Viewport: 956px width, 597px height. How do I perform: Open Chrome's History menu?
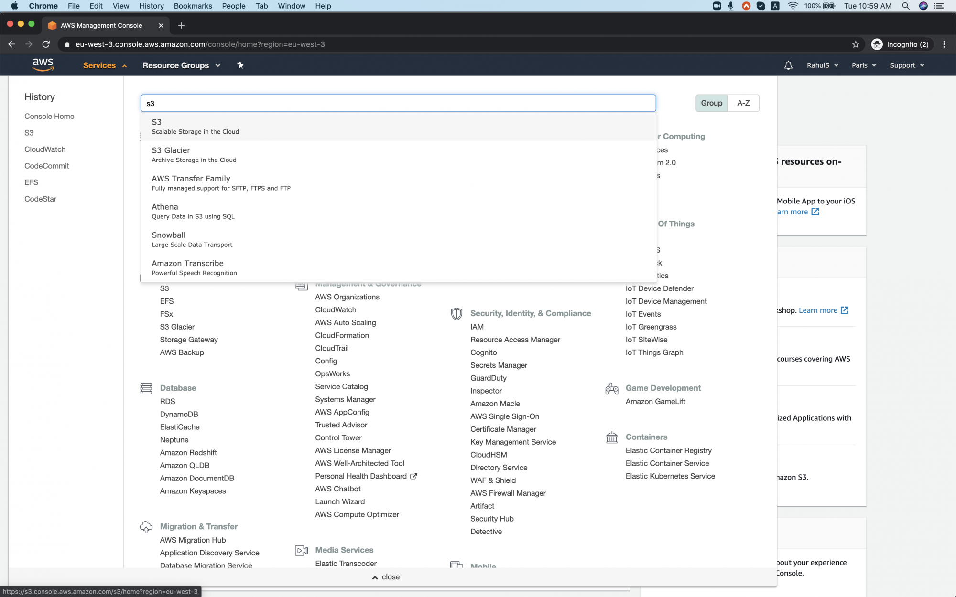152,6
